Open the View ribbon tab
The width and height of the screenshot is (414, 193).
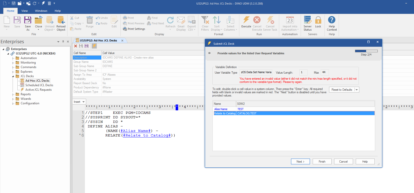coord(24,11)
